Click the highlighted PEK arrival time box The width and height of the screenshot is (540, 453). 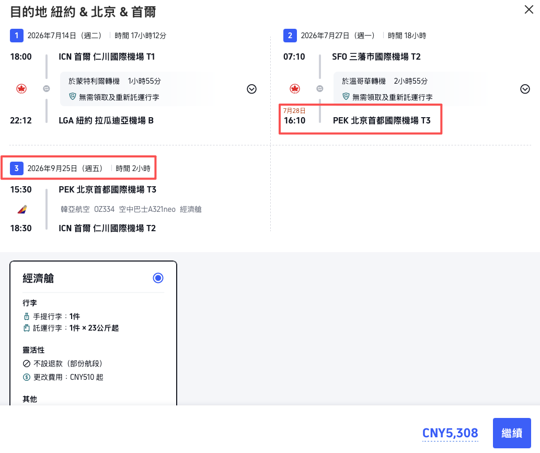pyautogui.click(x=360, y=119)
